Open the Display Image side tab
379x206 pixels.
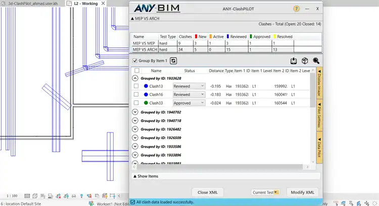[319, 84]
